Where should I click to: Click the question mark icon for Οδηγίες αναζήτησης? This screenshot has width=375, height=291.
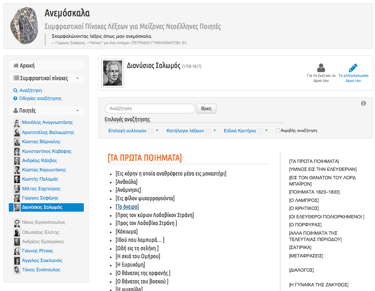point(15,98)
